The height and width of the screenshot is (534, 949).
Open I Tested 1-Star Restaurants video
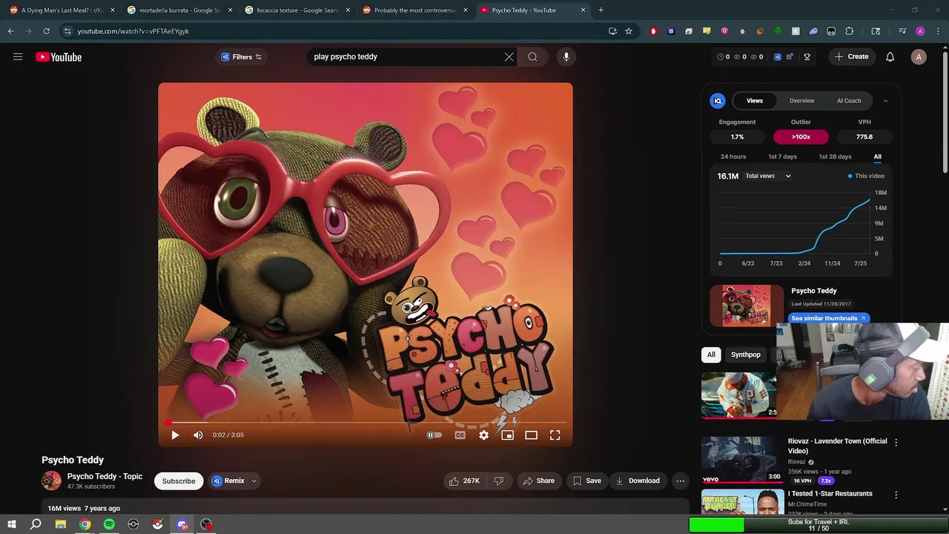coord(830,493)
